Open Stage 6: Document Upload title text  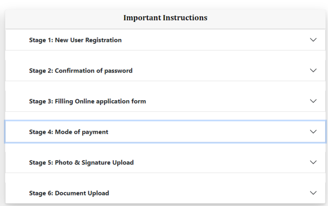click(x=69, y=193)
